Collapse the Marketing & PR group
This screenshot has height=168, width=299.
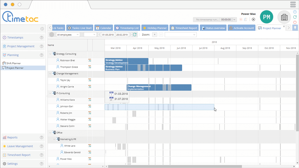pos(54,139)
